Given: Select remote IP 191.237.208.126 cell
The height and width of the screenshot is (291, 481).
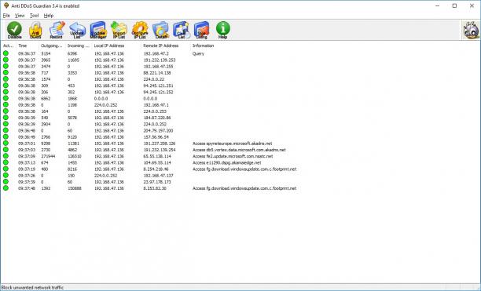Looking at the screenshot, I should pos(160,144).
